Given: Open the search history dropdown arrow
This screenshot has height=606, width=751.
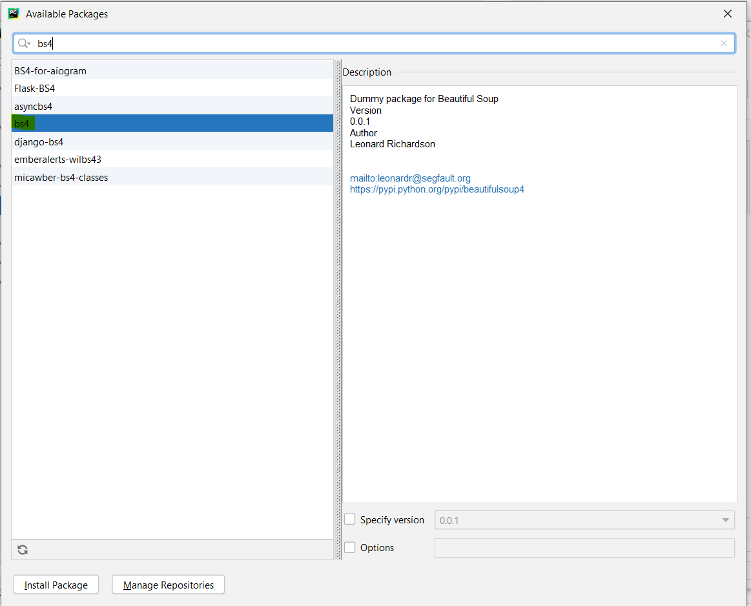Looking at the screenshot, I should (x=29, y=43).
